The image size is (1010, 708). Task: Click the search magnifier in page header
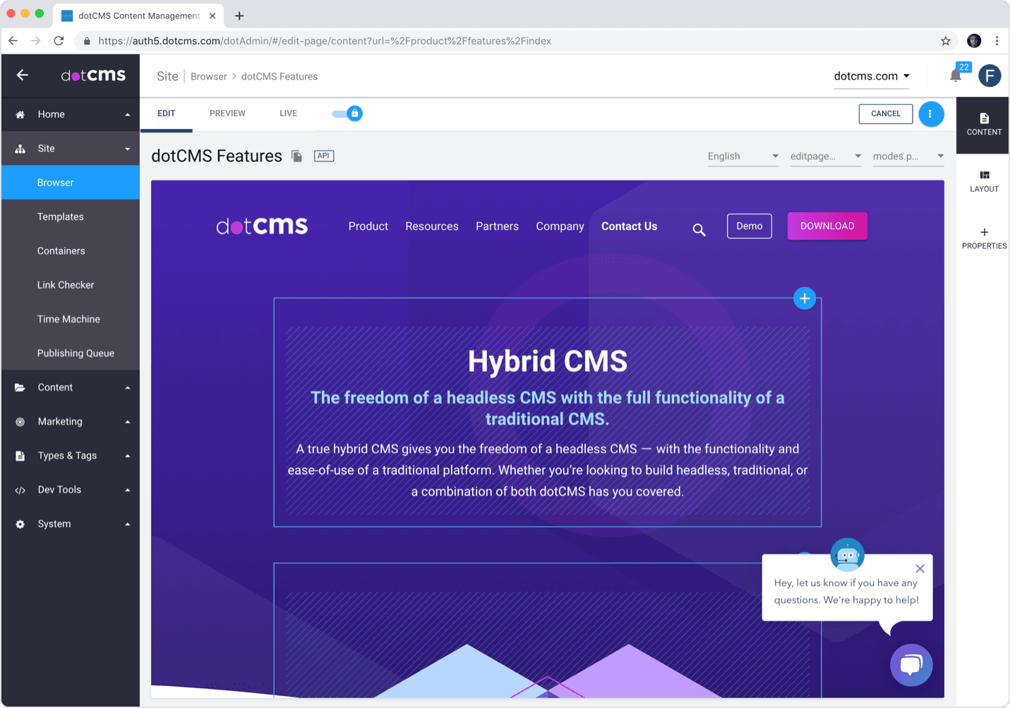699,230
